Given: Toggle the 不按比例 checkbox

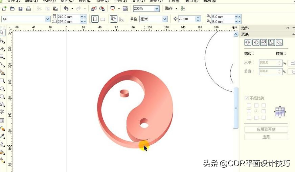Looking at the screenshot, I should (247, 98).
